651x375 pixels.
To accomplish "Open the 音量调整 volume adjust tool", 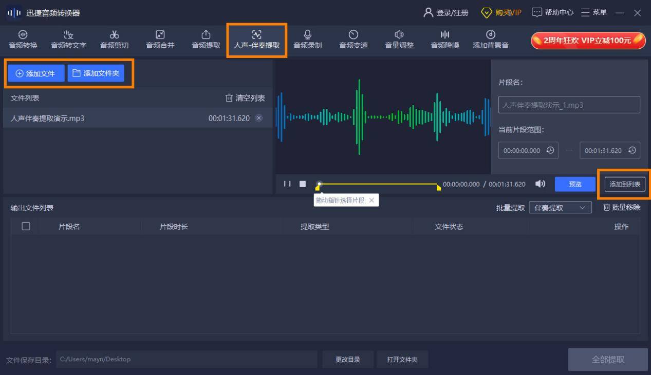I will point(399,40).
